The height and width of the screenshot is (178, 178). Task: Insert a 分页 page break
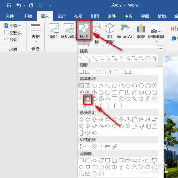(11, 40)
